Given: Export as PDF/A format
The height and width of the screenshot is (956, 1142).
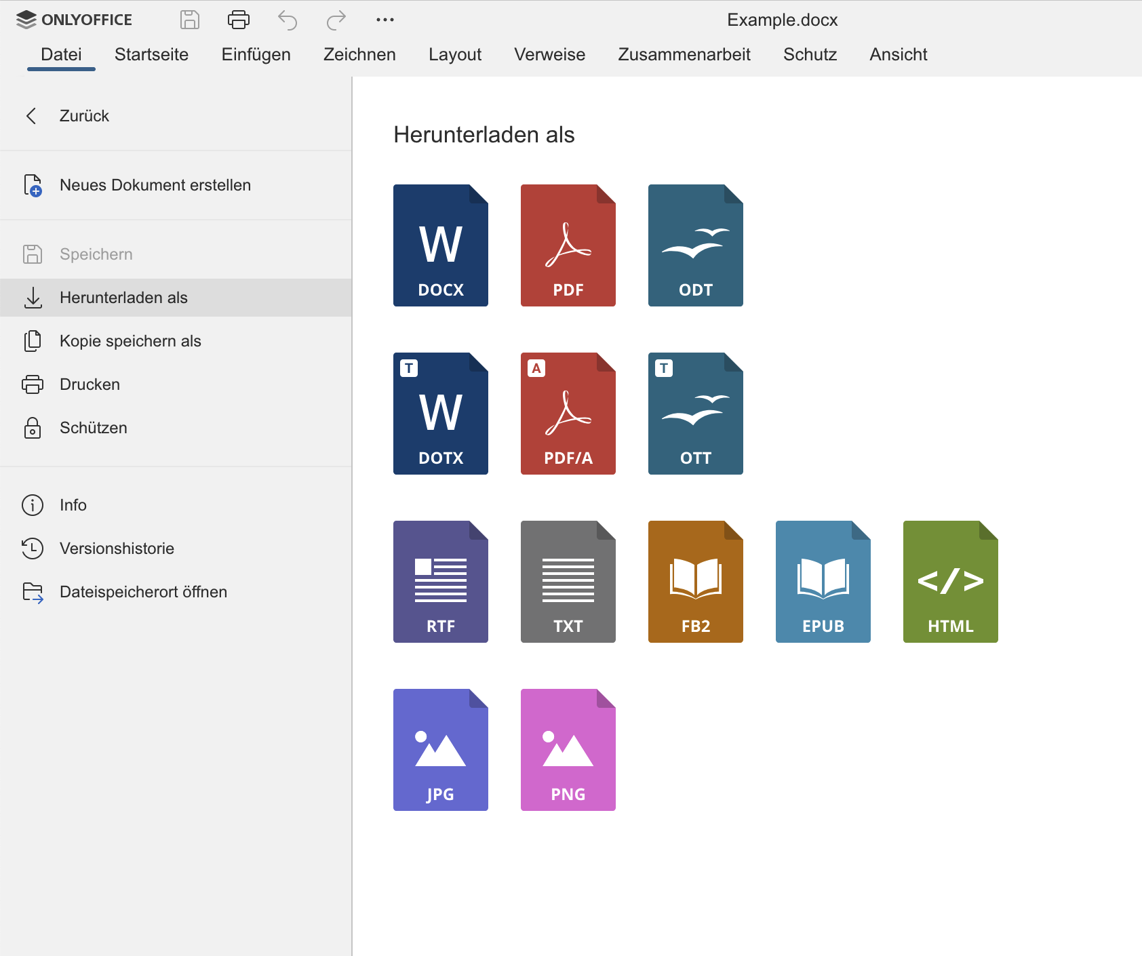Looking at the screenshot, I should [568, 414].
